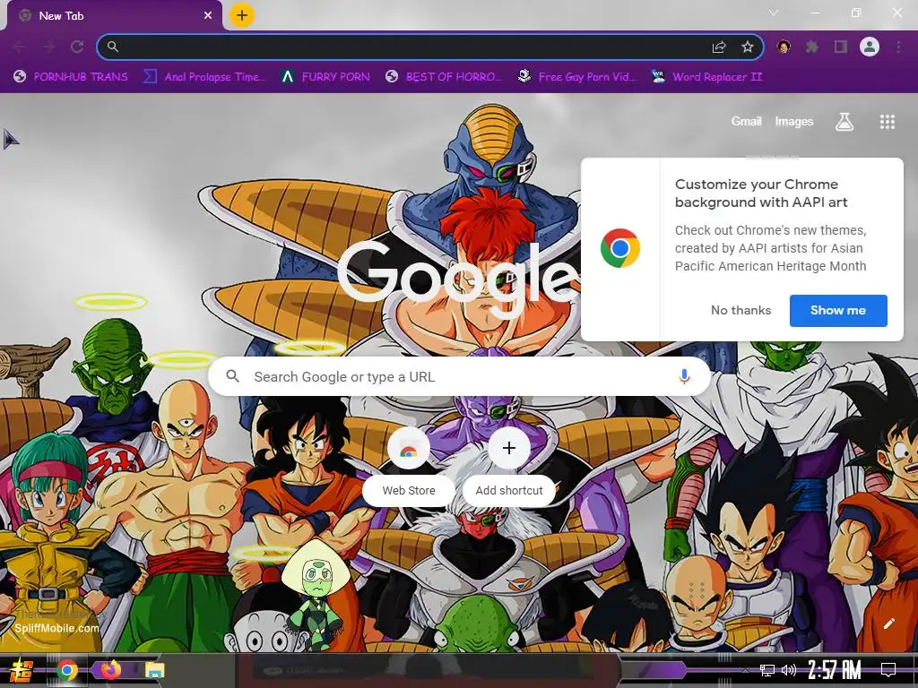Bookmark this tab with star icon

tap(747, 47)
